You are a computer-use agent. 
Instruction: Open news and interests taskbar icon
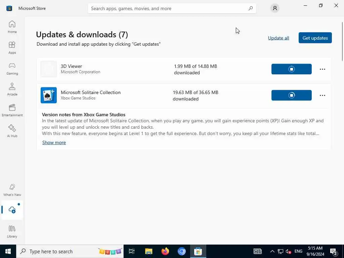coord(258,251)
